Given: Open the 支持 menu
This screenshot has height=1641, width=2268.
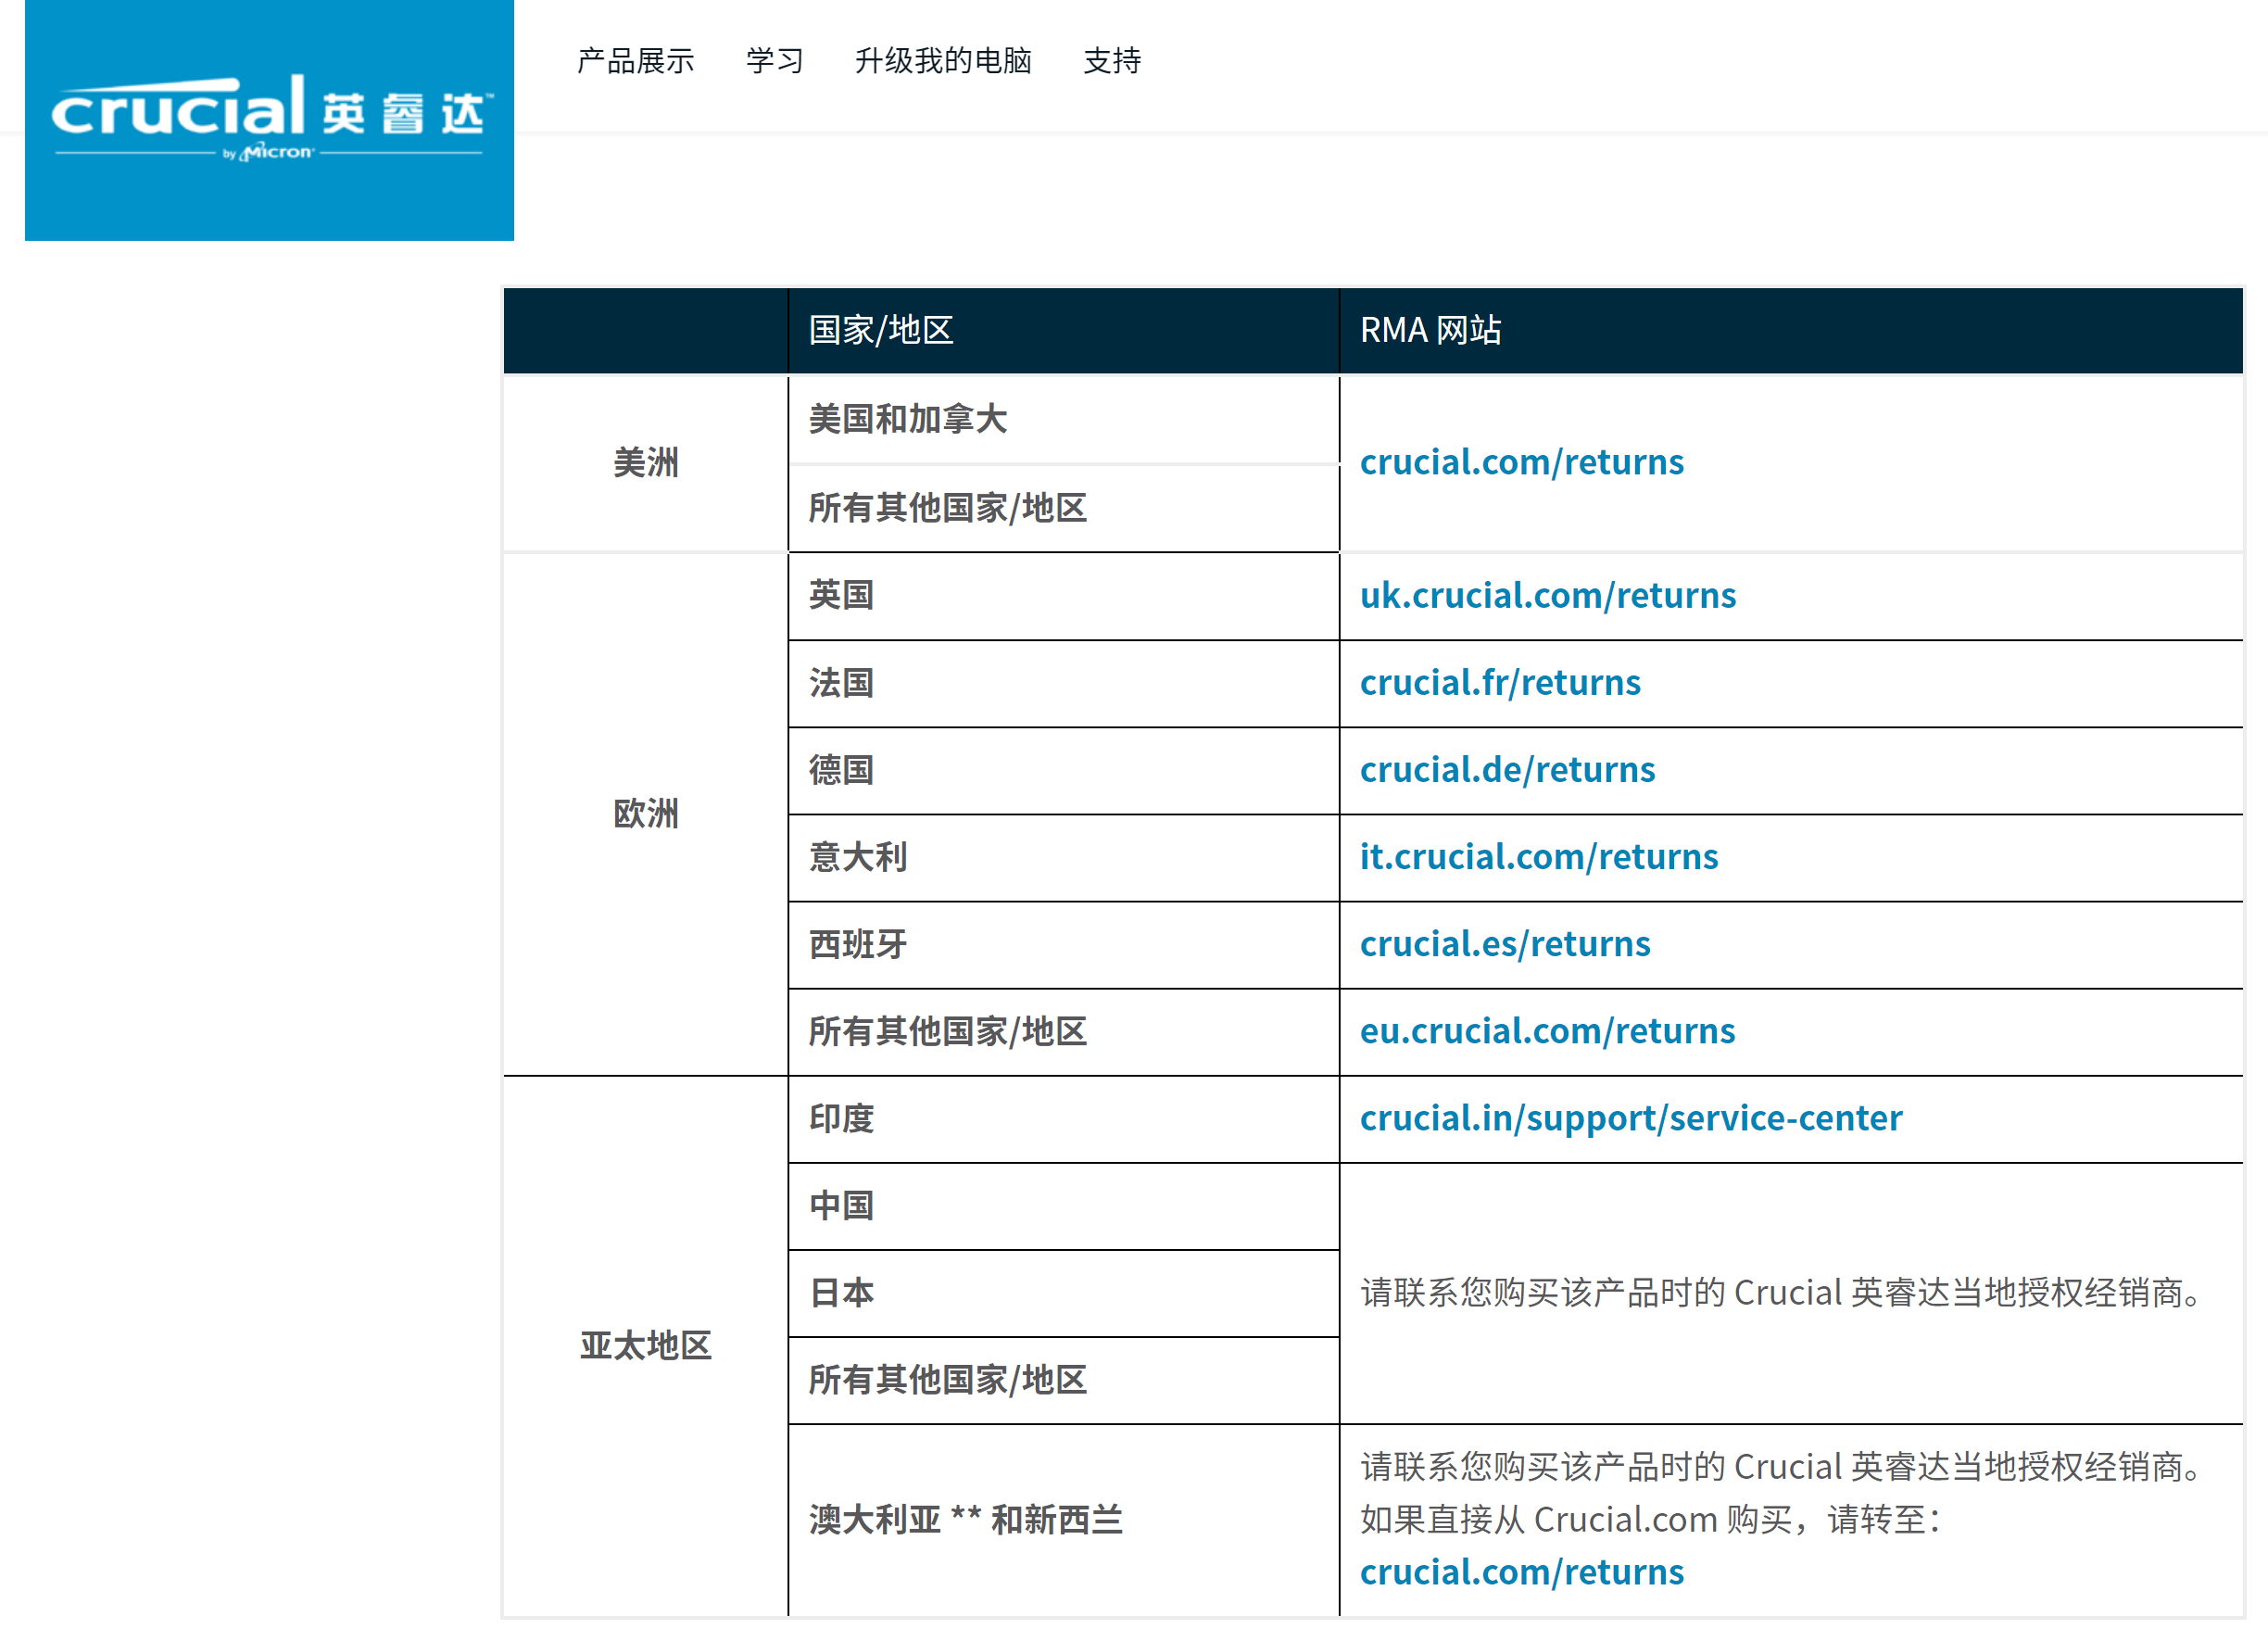Looking at the screenshot, I should click(1112, 61).
